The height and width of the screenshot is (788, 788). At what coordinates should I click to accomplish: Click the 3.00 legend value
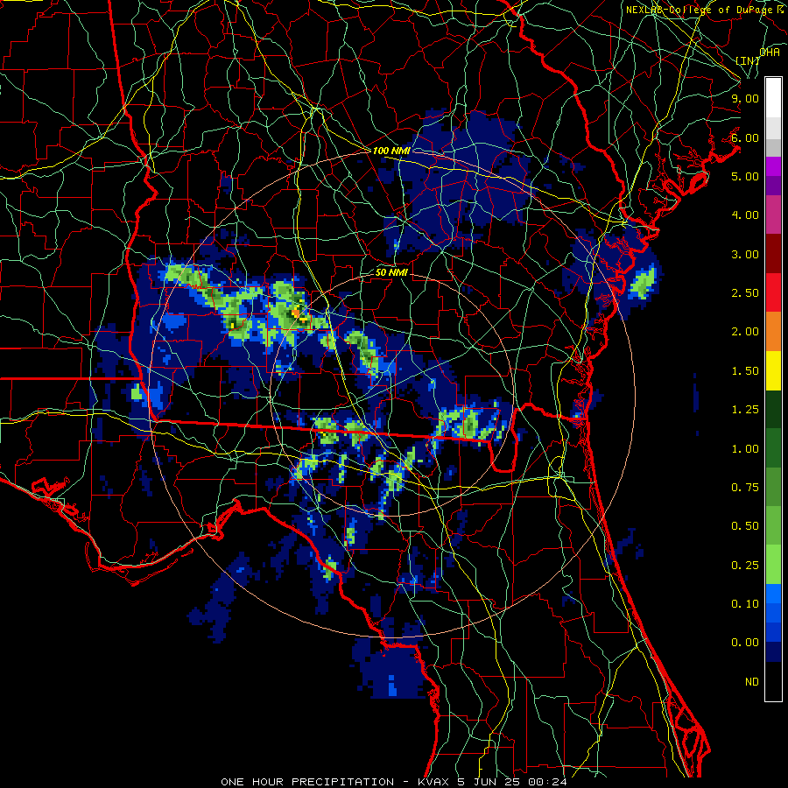pos(745,254)
